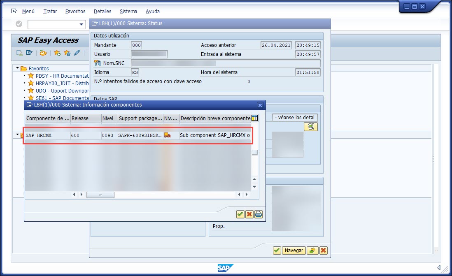Image resolution: width=452 pixels, height=276 pixels.
Task: Confirm component info with green checkmark
Action: [240, 214]
